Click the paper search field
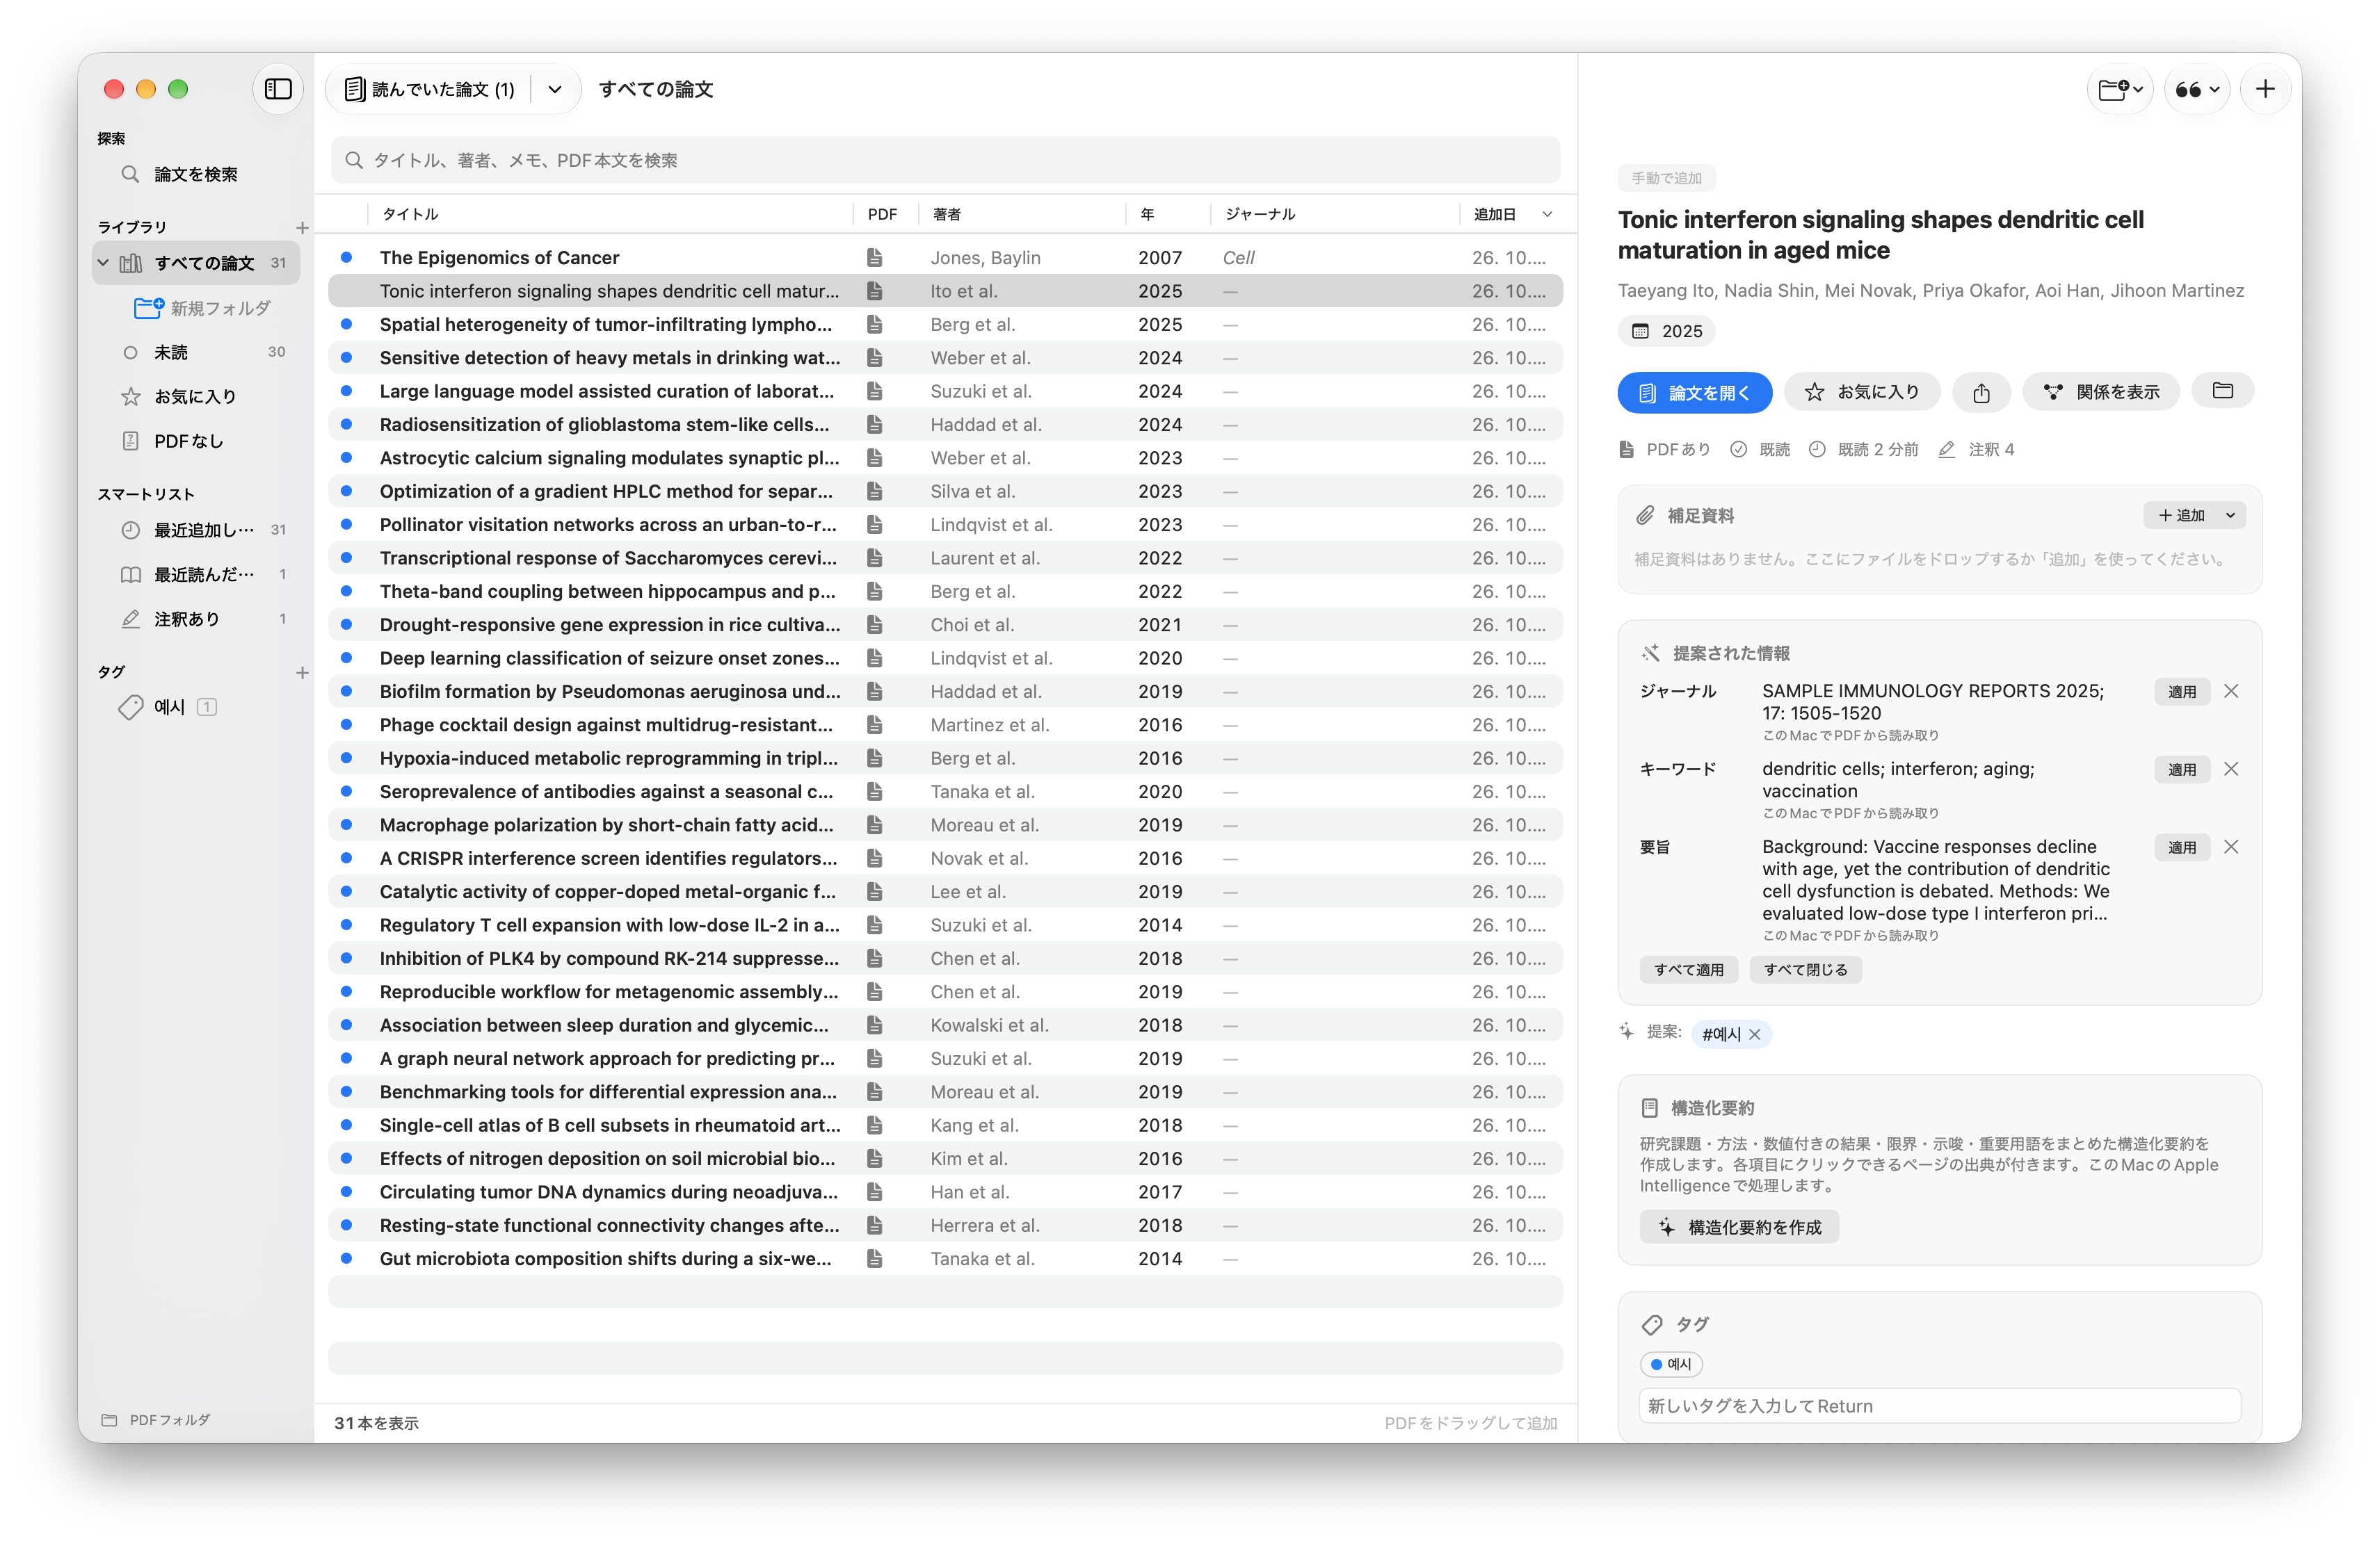The height and width of the screenshot is (1546, 2380). pos(945,160)
